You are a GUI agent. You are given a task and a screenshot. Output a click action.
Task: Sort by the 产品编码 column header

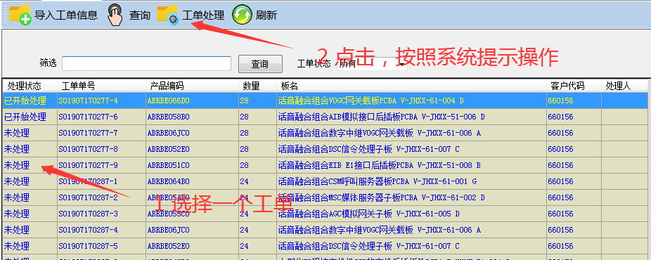(192, 86)
